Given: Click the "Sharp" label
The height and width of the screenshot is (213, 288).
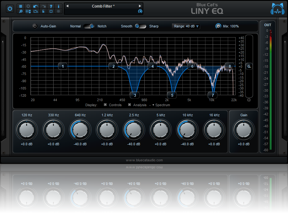Looking at the screenshot, I should [154, 26].
